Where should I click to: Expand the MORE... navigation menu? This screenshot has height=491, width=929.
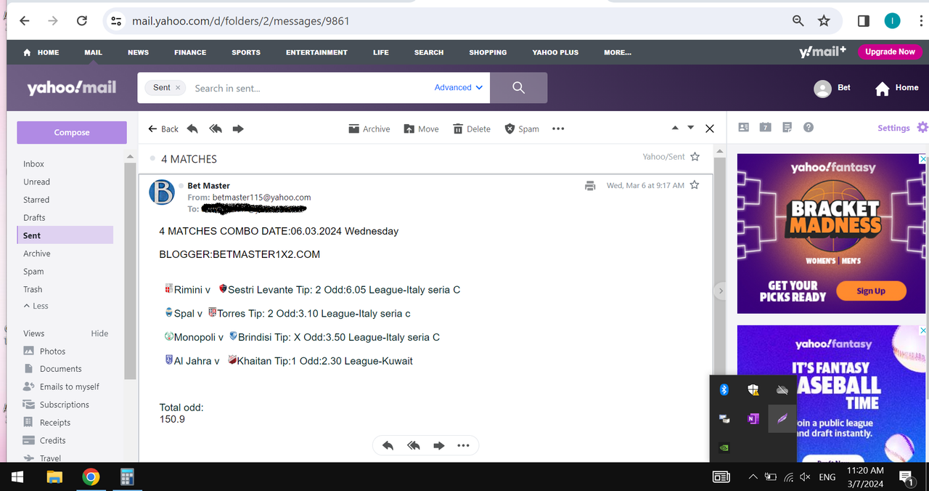[618, 52]
